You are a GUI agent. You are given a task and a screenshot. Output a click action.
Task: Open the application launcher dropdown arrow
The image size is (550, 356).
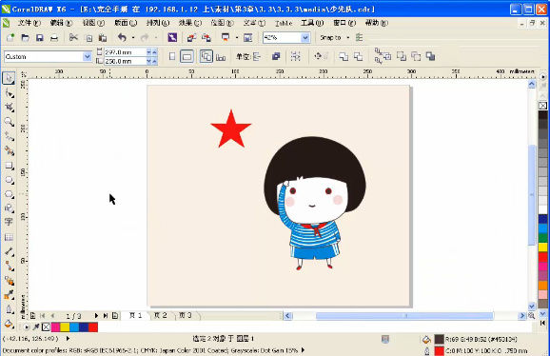[237, 37]
